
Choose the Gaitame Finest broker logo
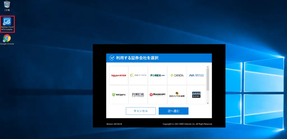(138, 75)
